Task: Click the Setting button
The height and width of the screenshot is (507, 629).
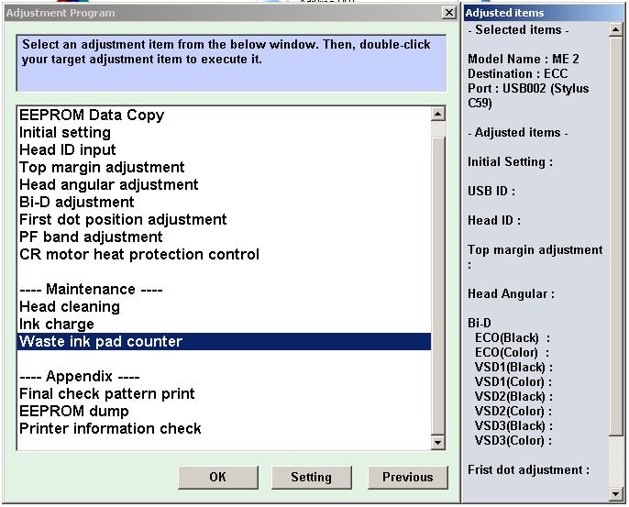Action: click(312, 477)
